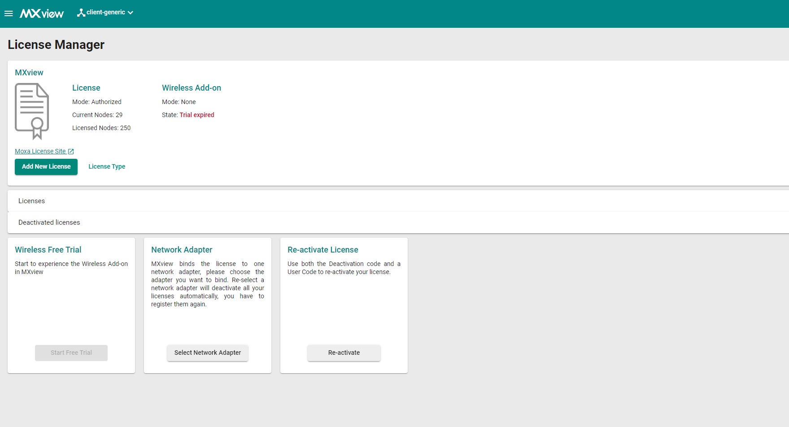Open the License Type link
Screen dimensions: 789x427
(107, 166)
